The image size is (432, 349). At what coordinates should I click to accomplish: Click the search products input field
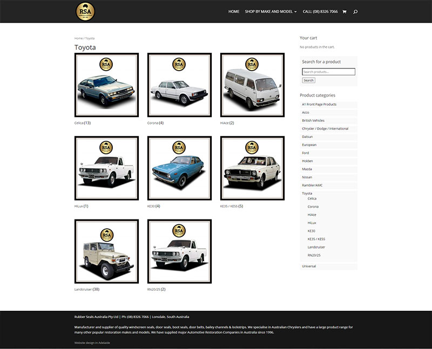coord(327,71)
